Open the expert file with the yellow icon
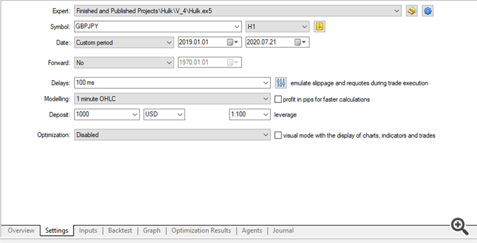 (411, 11)
